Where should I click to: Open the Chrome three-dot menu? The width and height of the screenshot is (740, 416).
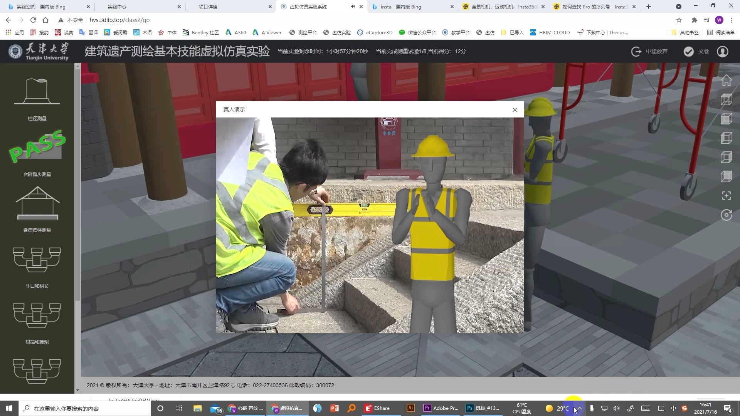pos(732,20)
